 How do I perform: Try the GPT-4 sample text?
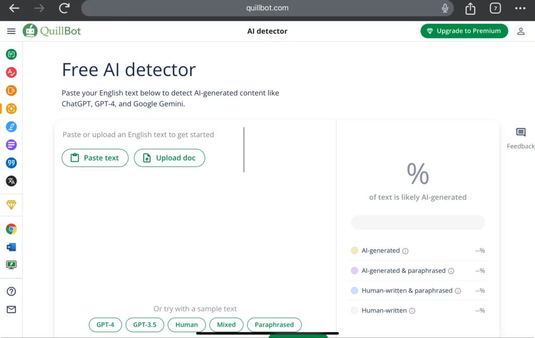tap(105, 325)
